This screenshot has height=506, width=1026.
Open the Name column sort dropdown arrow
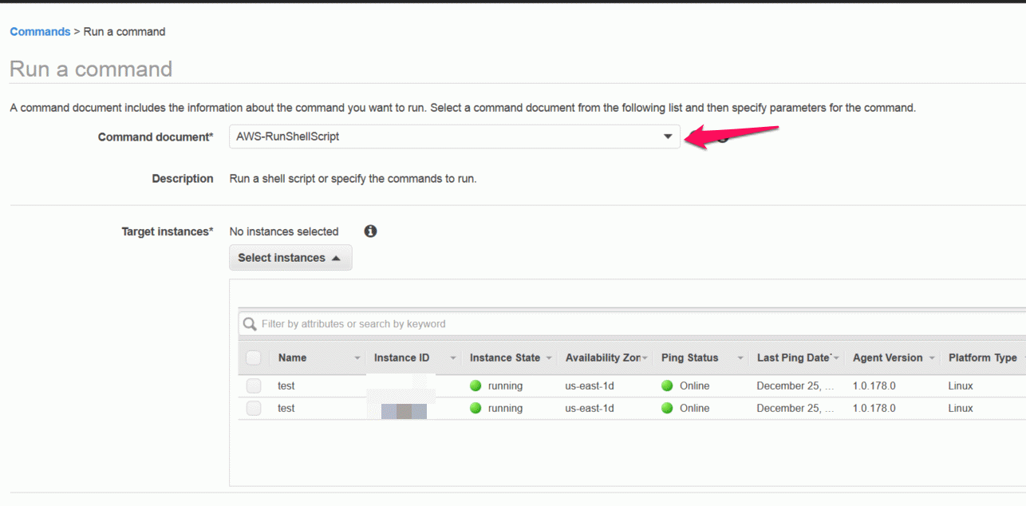click(357, 358)
